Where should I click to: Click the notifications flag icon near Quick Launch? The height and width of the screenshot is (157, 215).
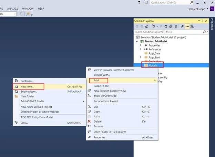click(x=139, y=2)
